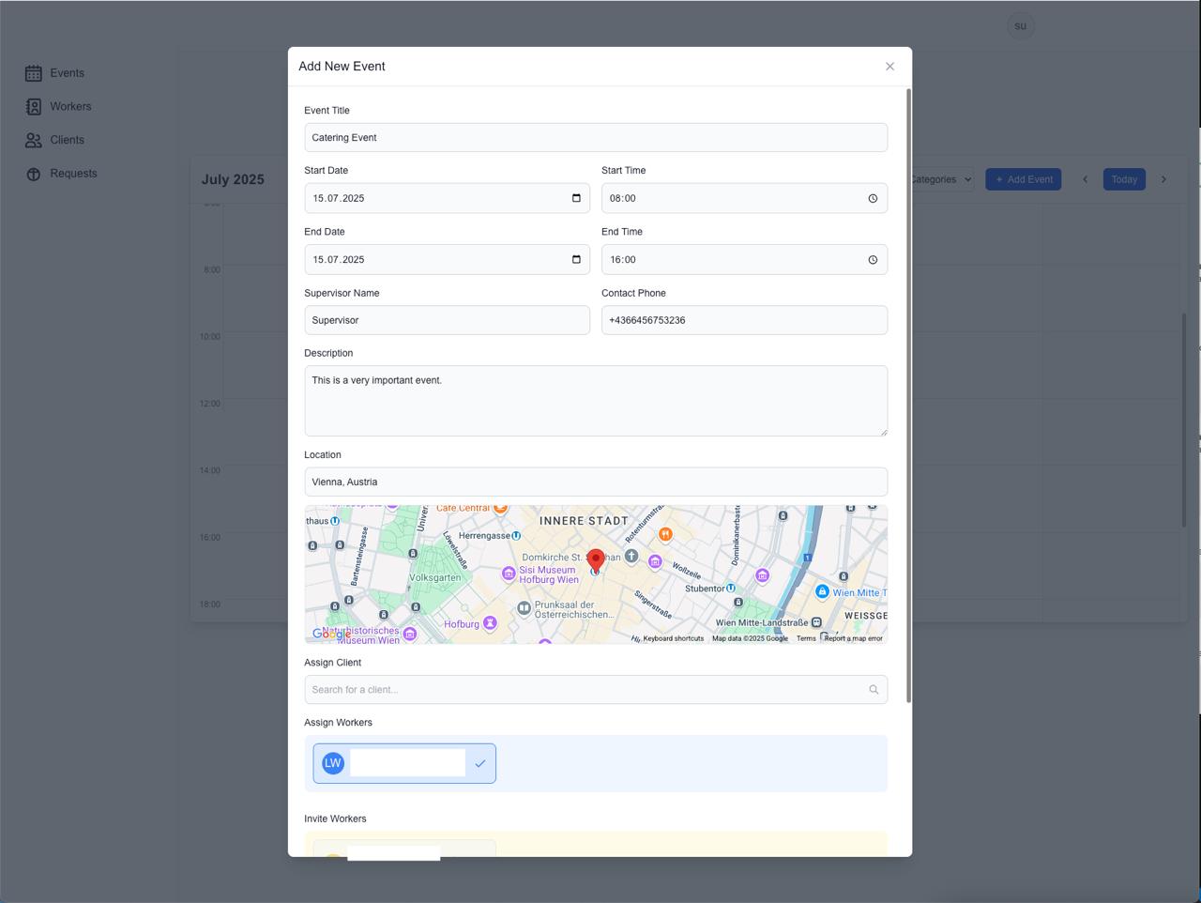1201x903 pixels.
Task: Click the Start Time clock icon
Action: 873,198
